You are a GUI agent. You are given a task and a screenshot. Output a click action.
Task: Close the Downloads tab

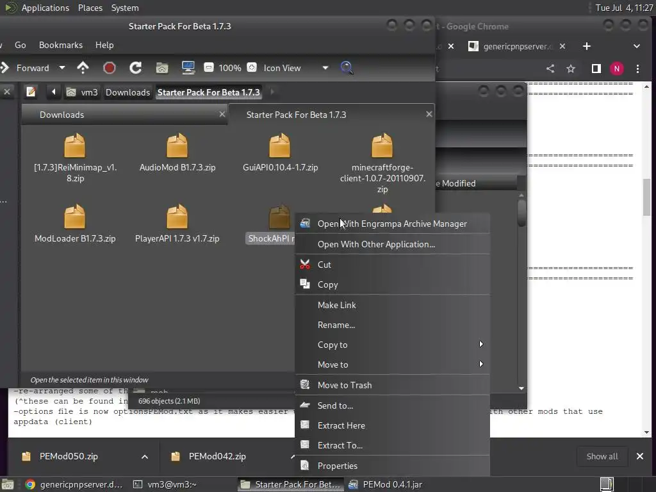pyautogui.click(x=222, y=114)
